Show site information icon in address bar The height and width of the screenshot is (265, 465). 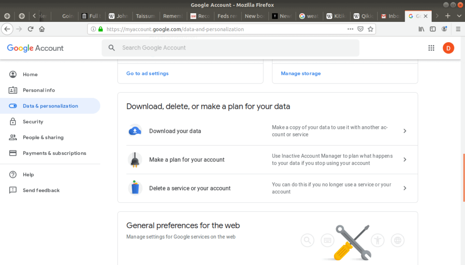tap(94, 29)
